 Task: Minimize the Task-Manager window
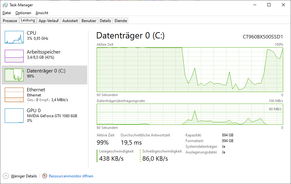(x=255, y=5)
